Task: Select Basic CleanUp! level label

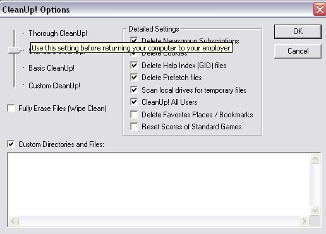Action: 51,68
